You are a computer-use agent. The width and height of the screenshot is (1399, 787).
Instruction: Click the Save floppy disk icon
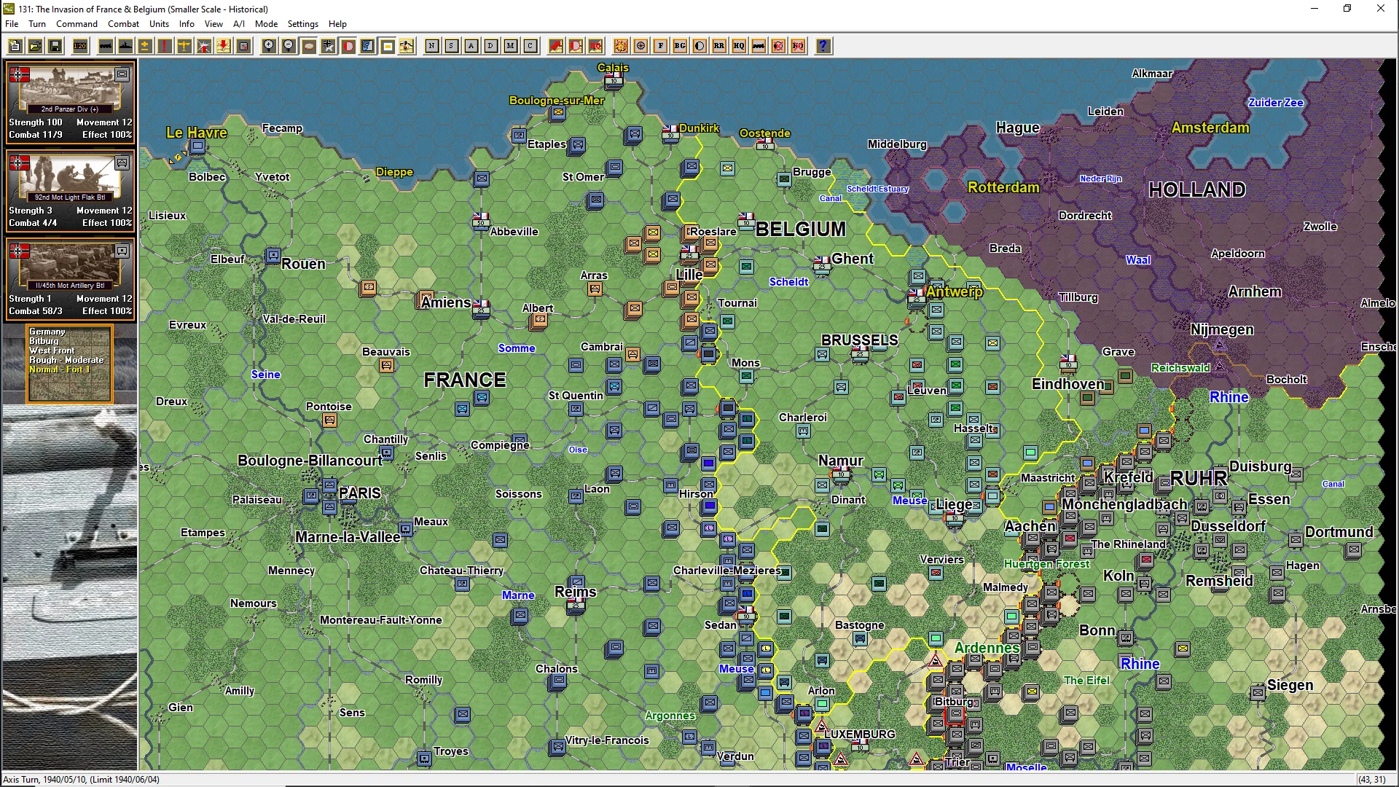tap(55, 46)
